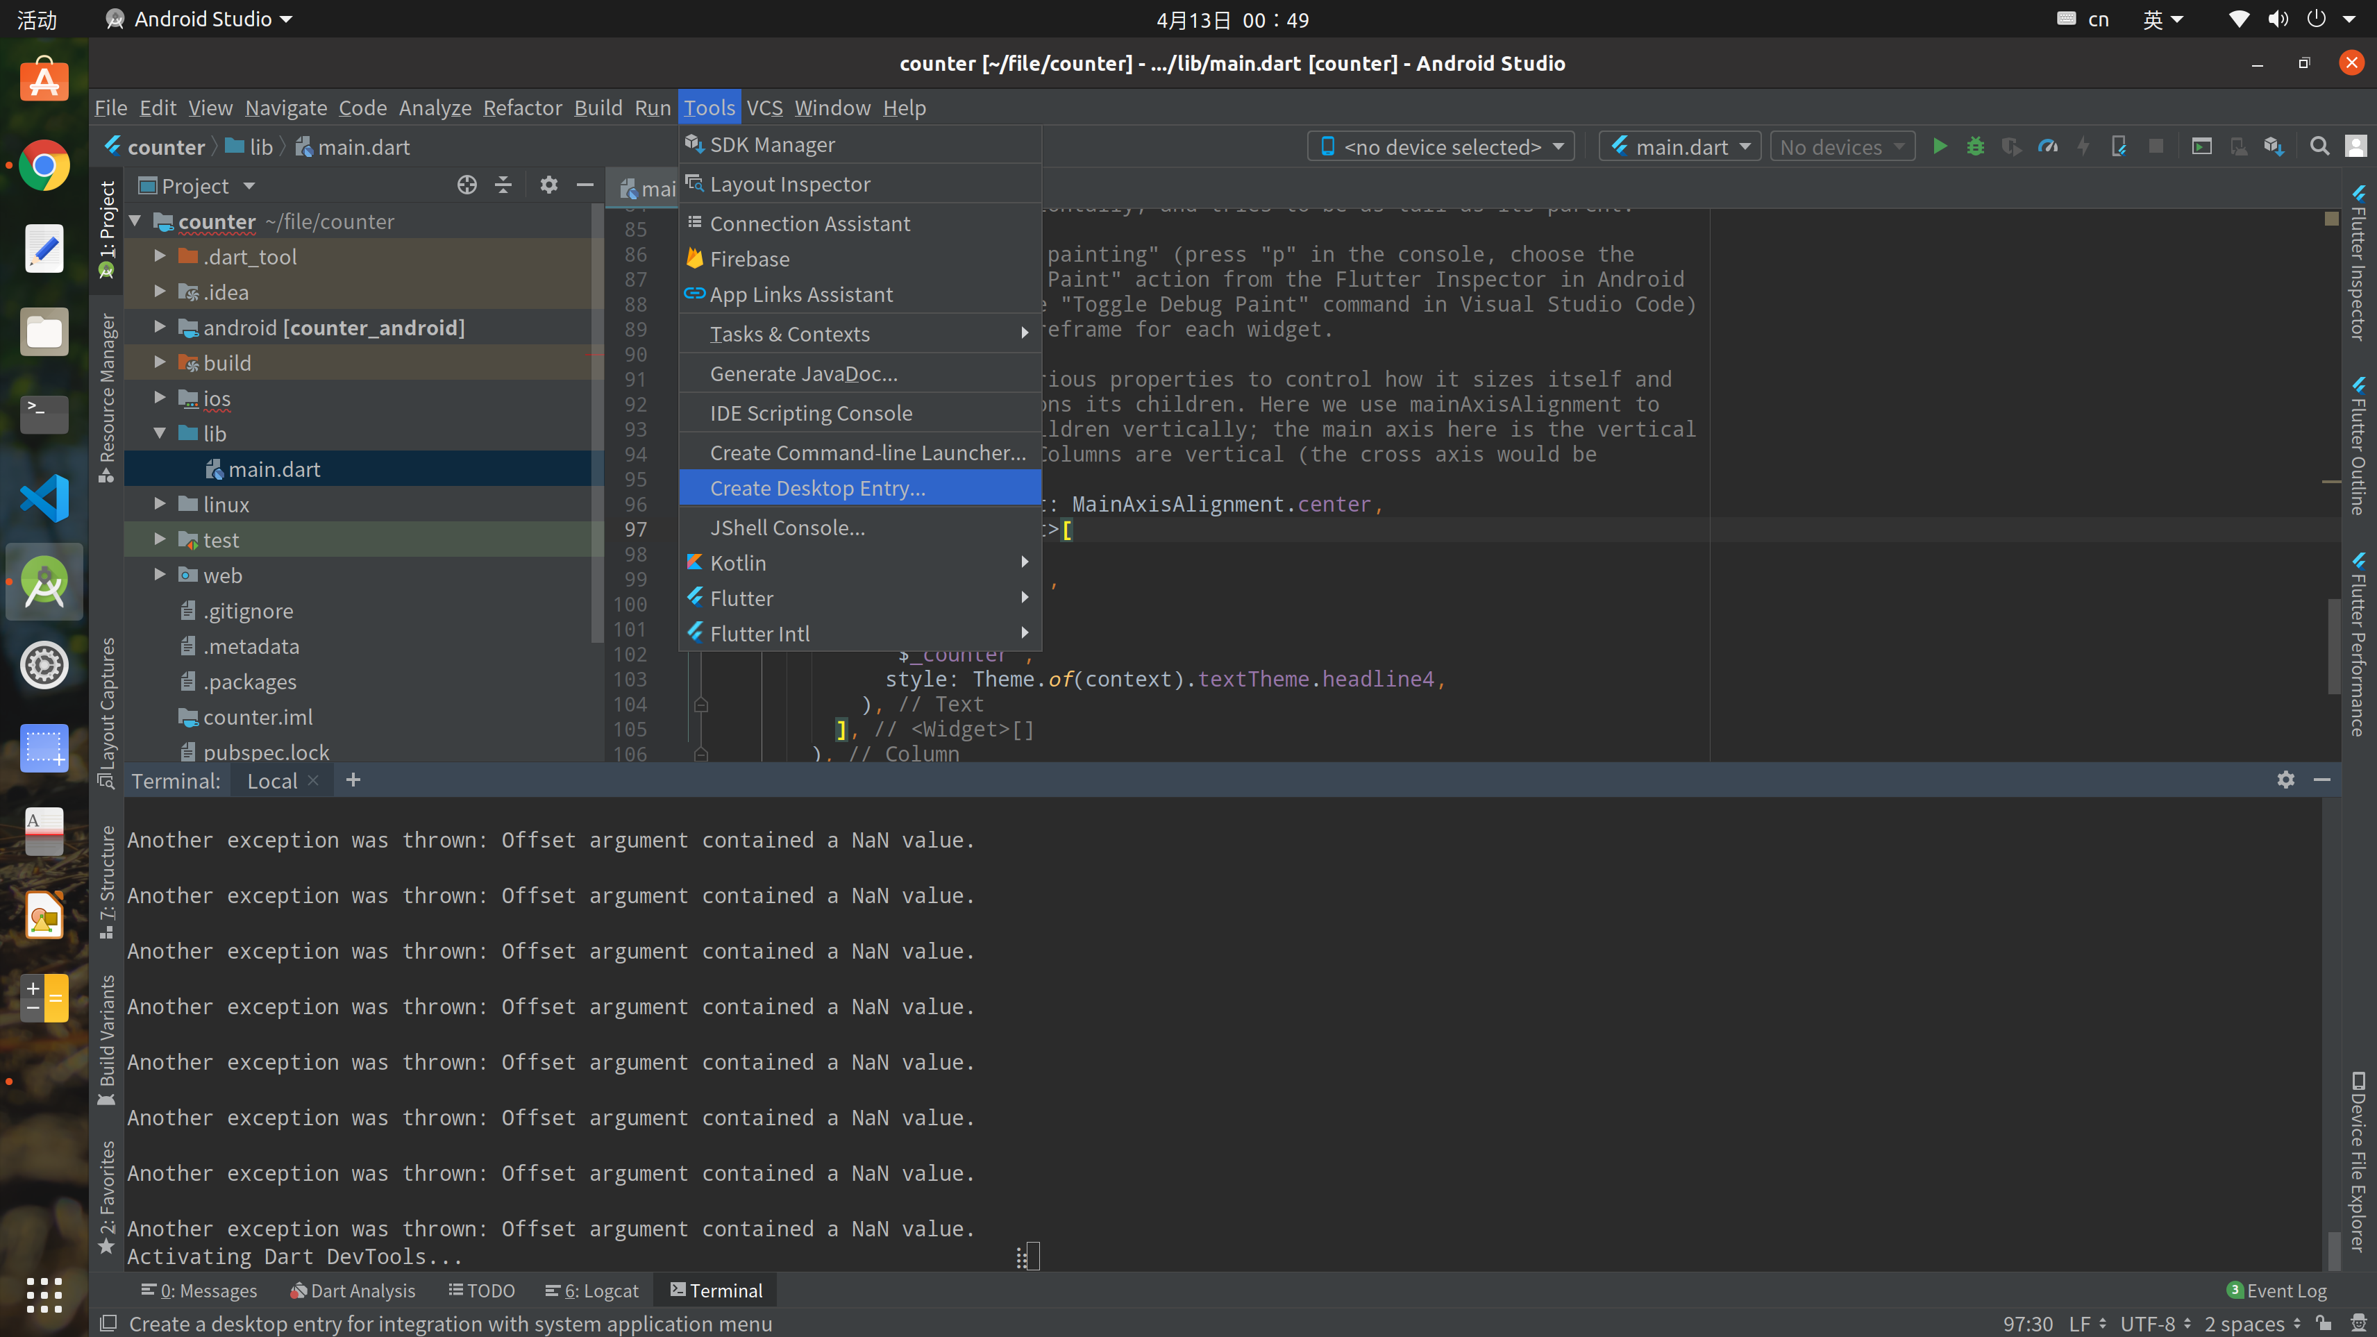2377x1337 pixels.
Task: Hide the Terminal panel with minus icon
Action: point(2321,780)
